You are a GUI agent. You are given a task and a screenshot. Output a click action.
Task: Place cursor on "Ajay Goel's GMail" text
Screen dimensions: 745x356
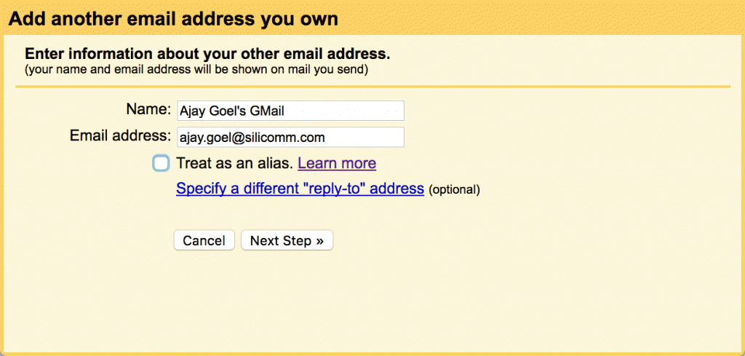pyautogui.click(x=232, y=111)
